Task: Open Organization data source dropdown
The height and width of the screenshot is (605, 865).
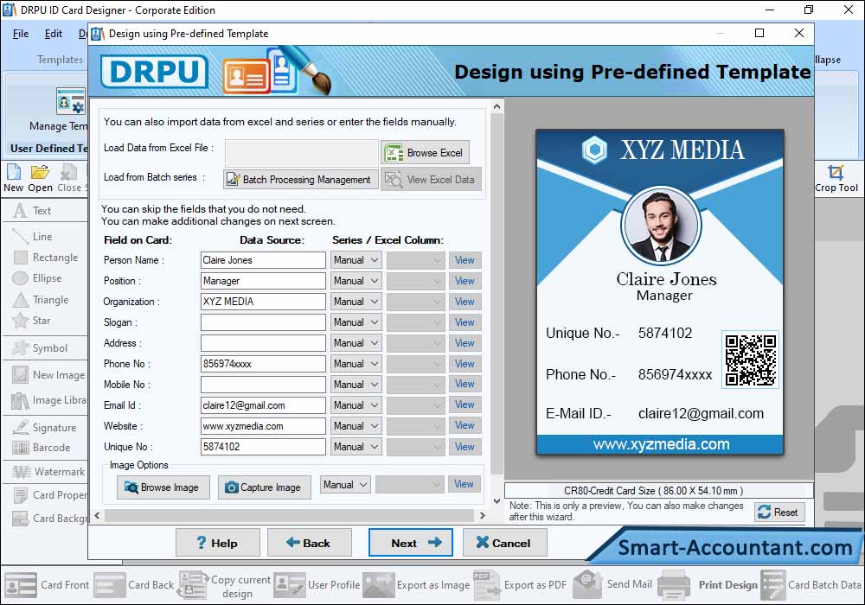Action: (356, 302)
